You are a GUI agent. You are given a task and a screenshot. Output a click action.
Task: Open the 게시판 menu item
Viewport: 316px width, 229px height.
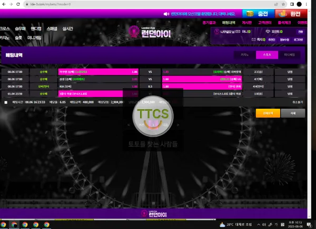[246, 23]
